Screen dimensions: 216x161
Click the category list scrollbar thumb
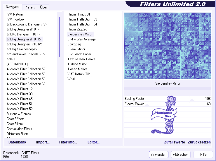[x=60, y=37]
